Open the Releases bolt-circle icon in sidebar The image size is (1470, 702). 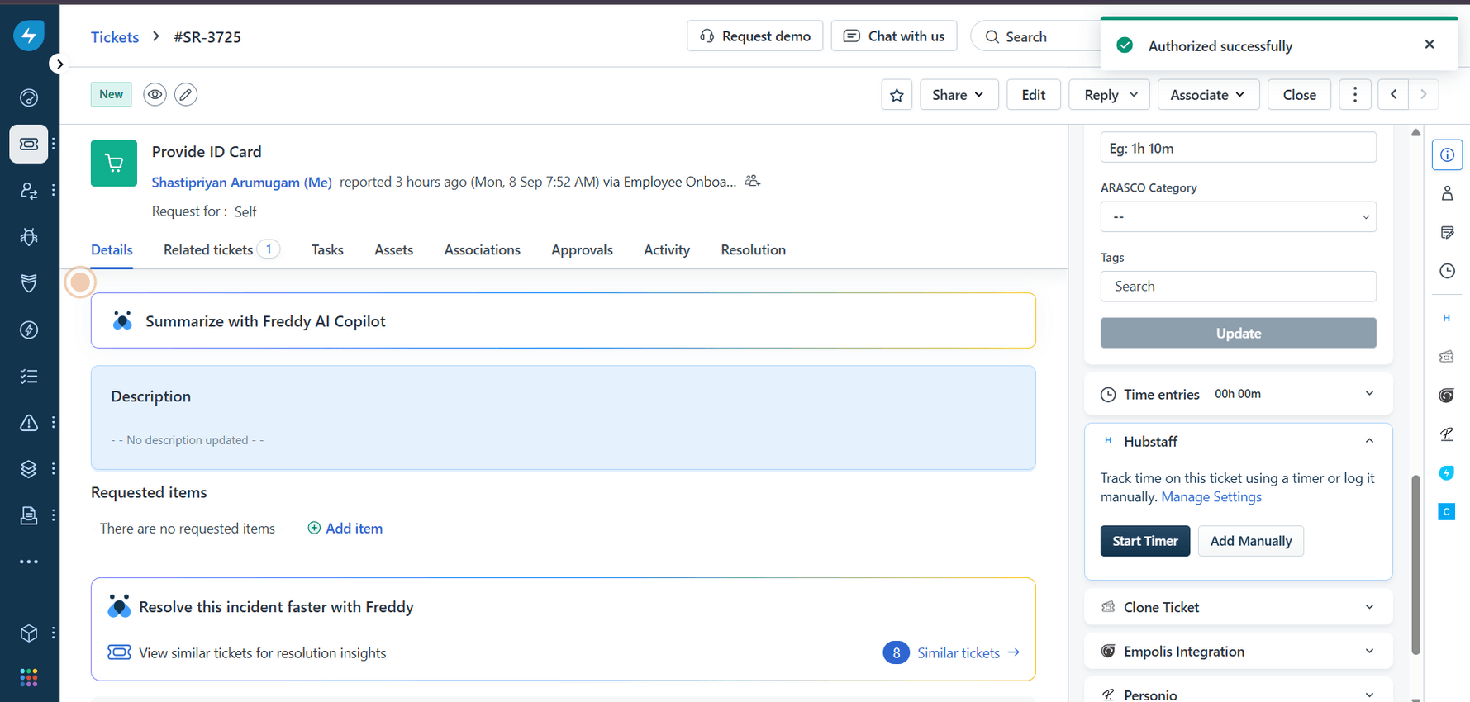pos(29,330)
